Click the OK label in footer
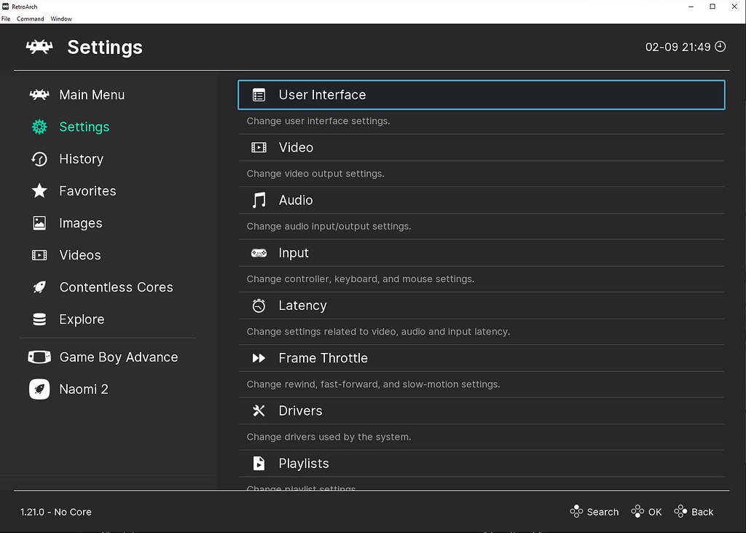The width and height of the screenshot is (746, 533). 655,512
